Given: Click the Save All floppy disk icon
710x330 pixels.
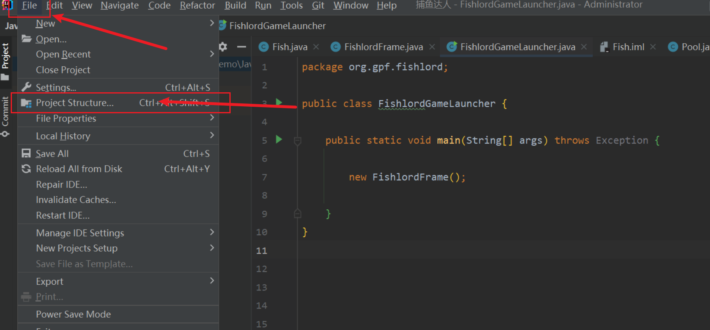Looking at the screenshot, I should pos(26,153).
